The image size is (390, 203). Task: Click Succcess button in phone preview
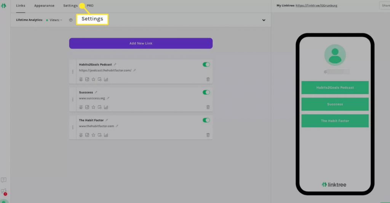[x=335, y=104]
